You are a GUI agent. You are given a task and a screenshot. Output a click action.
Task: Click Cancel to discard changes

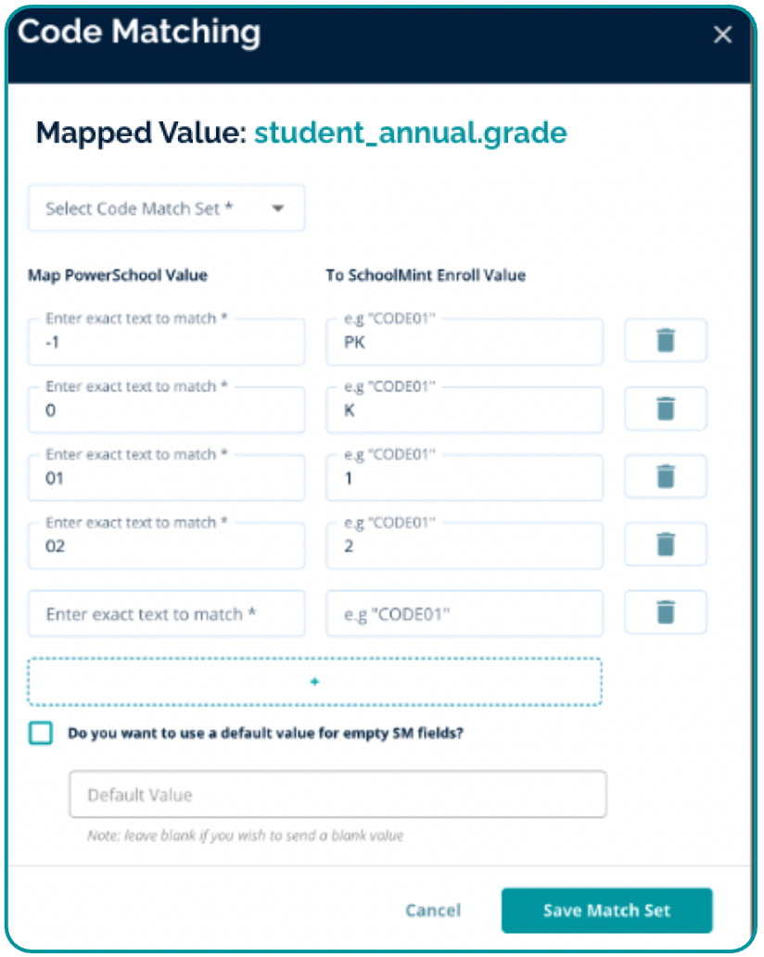click(433, 911)
